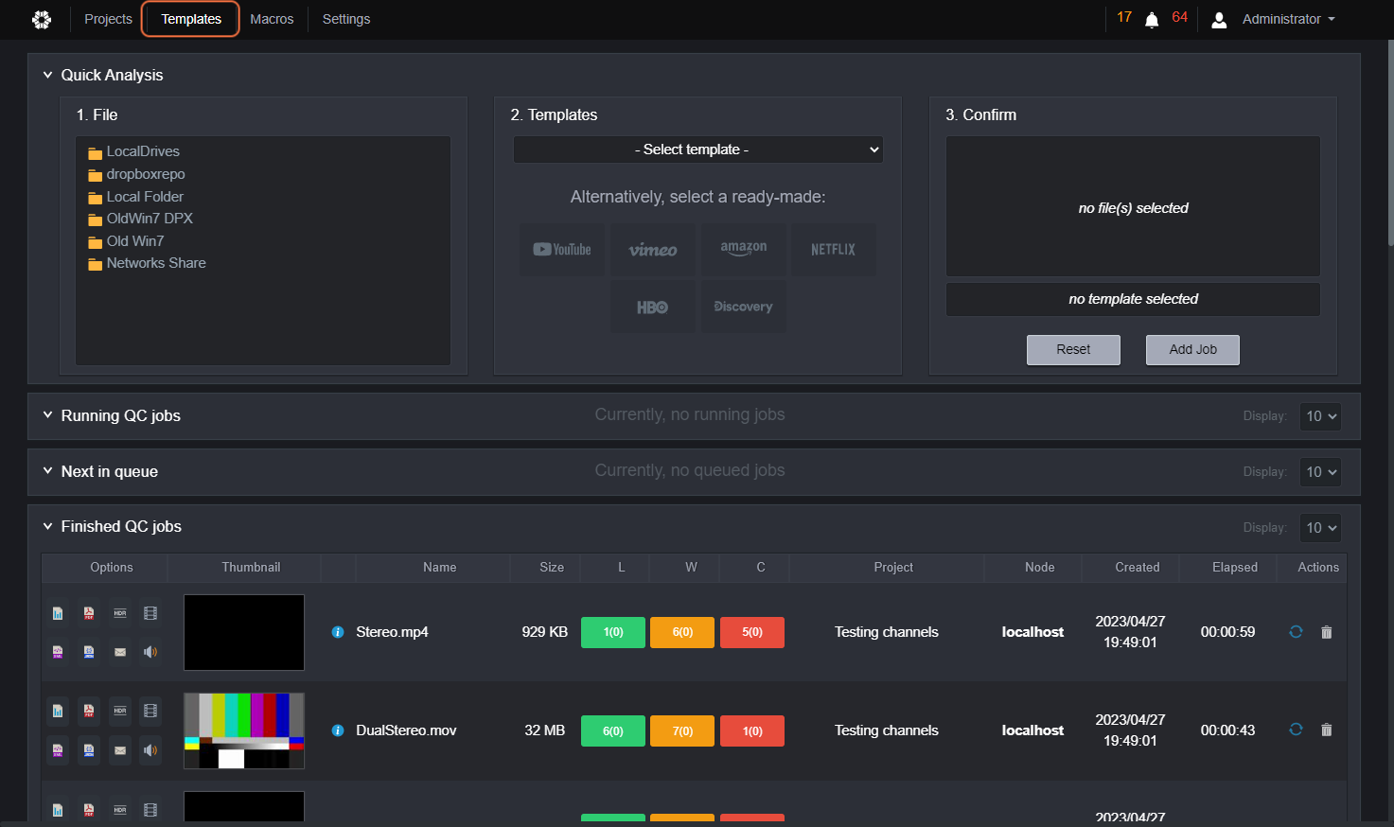The width and height of the screenshot is (1394, 827).
Task: Click the HDR icon for DualStereo.mov
Action: click(x=120, y=711)
